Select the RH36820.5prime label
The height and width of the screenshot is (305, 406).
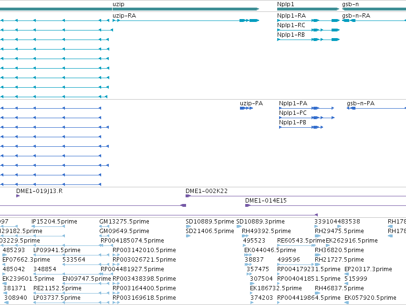coord(340,250)
